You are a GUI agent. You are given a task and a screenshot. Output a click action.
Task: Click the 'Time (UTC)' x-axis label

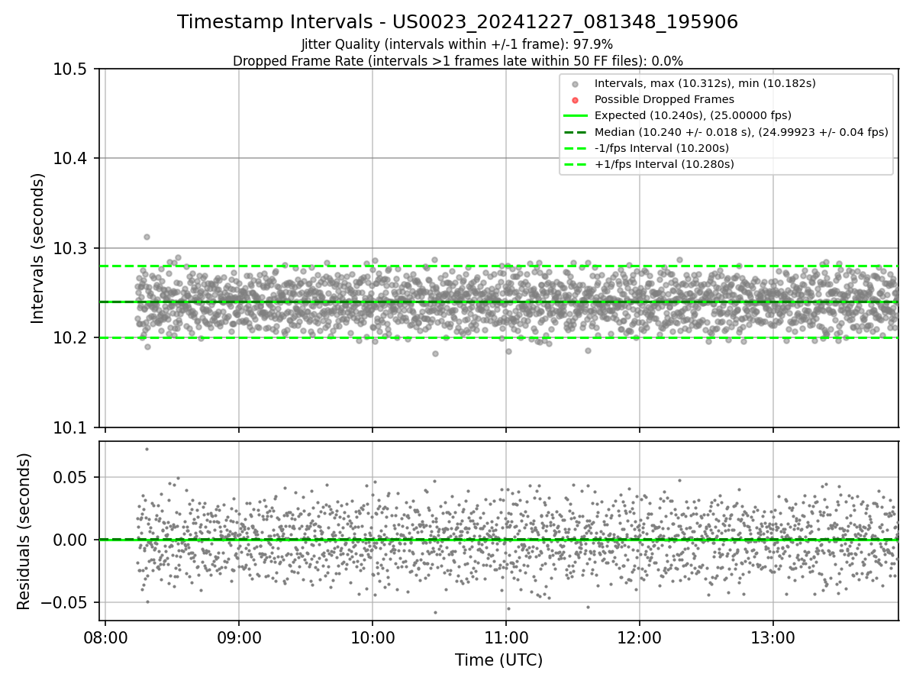498,660
